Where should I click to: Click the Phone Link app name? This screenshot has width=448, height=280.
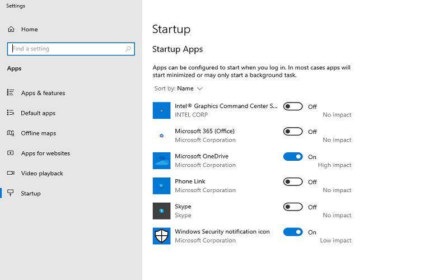click(x=190, y=181)
